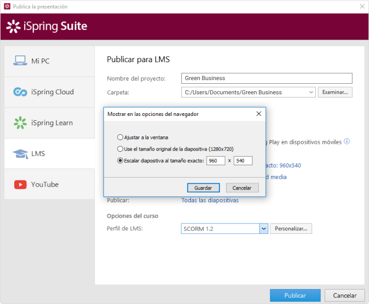Click the Perfil de LMS label

click(x=125, y=229)
